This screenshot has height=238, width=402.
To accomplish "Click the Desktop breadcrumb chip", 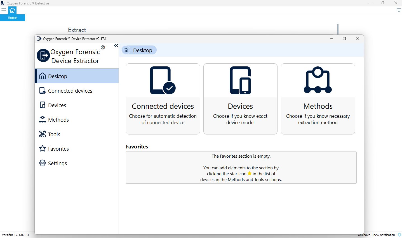I will click(139, 50).
